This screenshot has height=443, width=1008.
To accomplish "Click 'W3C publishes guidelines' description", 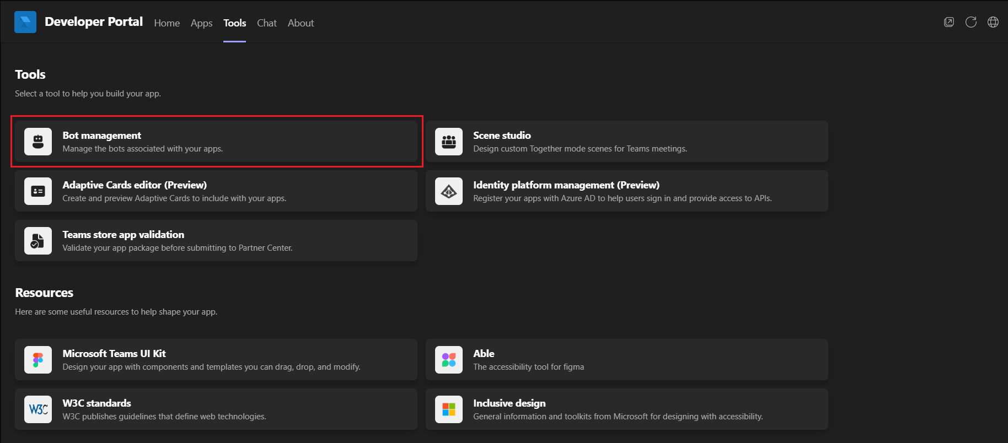I will (164, 417).
